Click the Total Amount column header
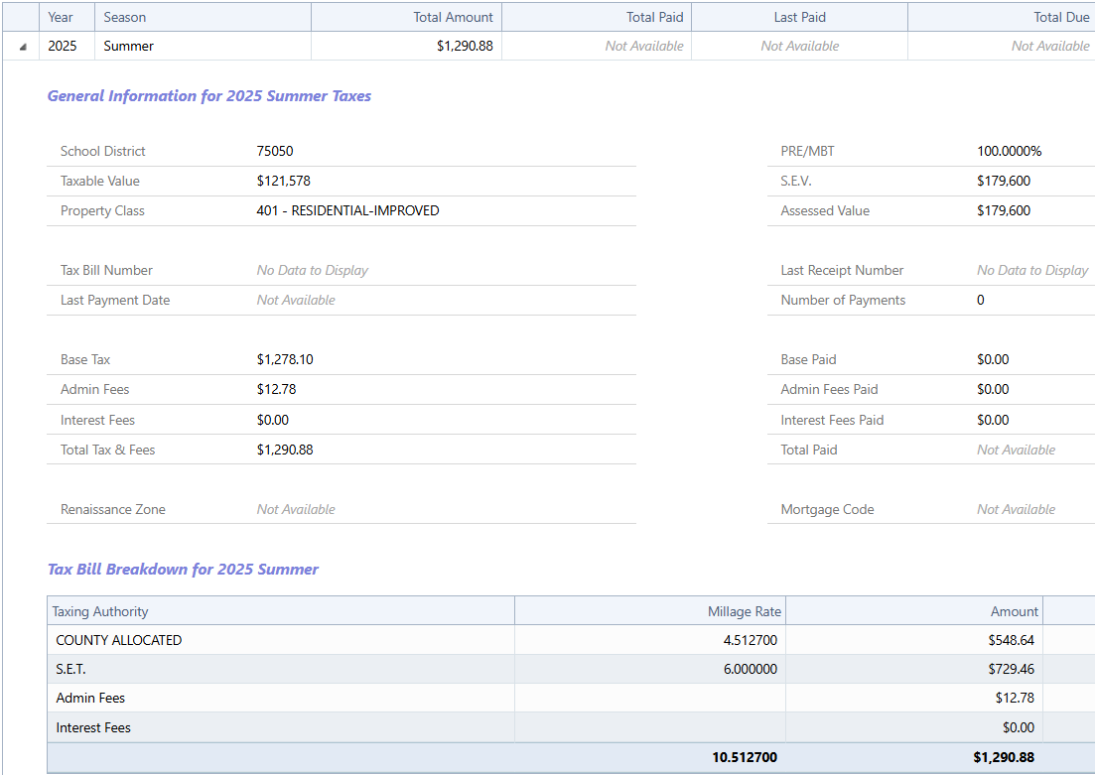This screenshot has height=775, width=1095. (453, 17)
